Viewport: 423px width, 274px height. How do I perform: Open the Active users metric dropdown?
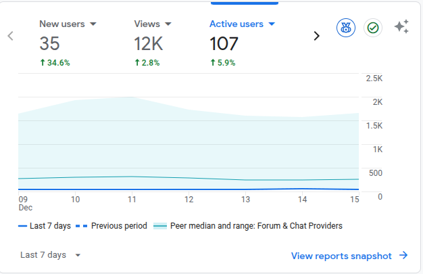pos(272,24)
